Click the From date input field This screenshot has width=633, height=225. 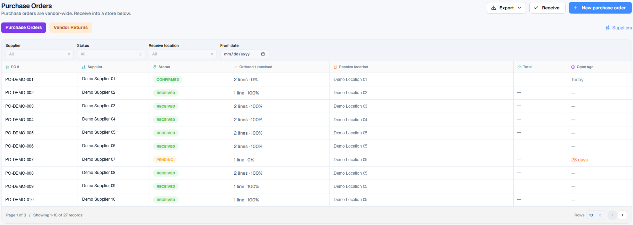[x=245, y=54]
